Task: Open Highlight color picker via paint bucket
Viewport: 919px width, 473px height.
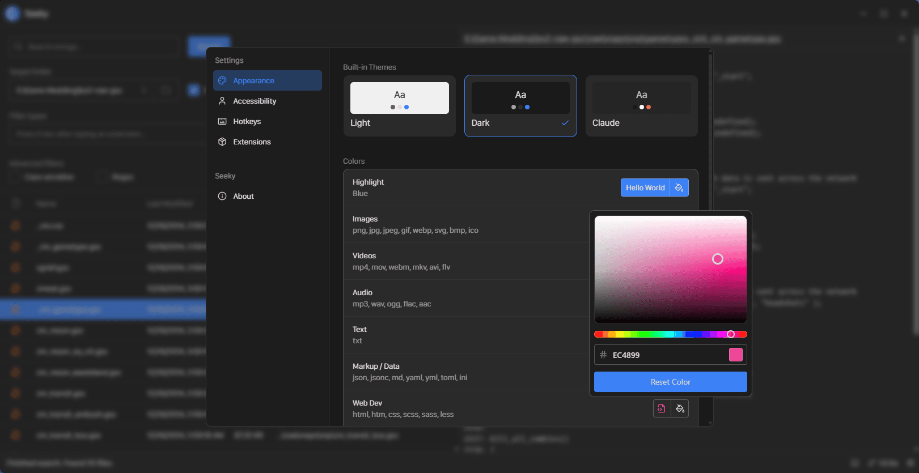Action: [x=679, y=188]
